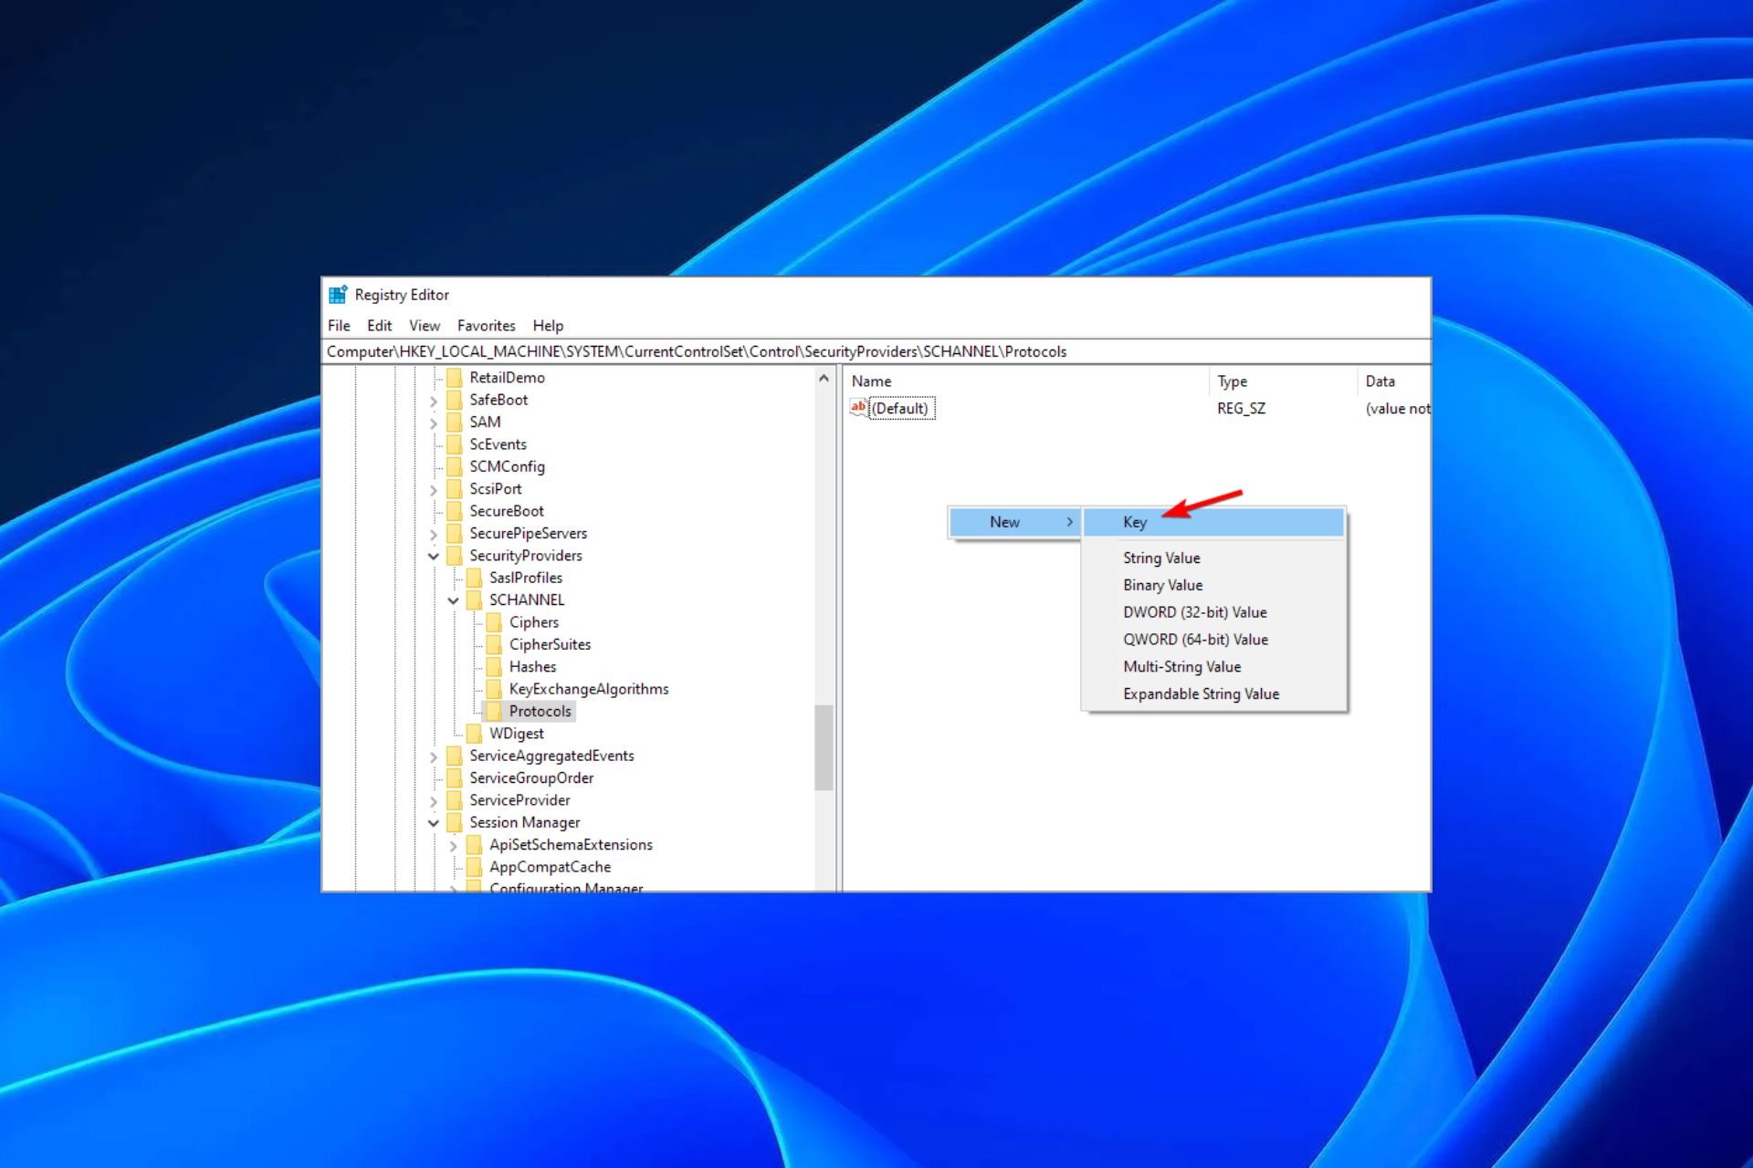The image size is (1753, 1168).
Task: Expand the ServiceAggregatedEvents tree node
Action: click(x=434, y=756)
